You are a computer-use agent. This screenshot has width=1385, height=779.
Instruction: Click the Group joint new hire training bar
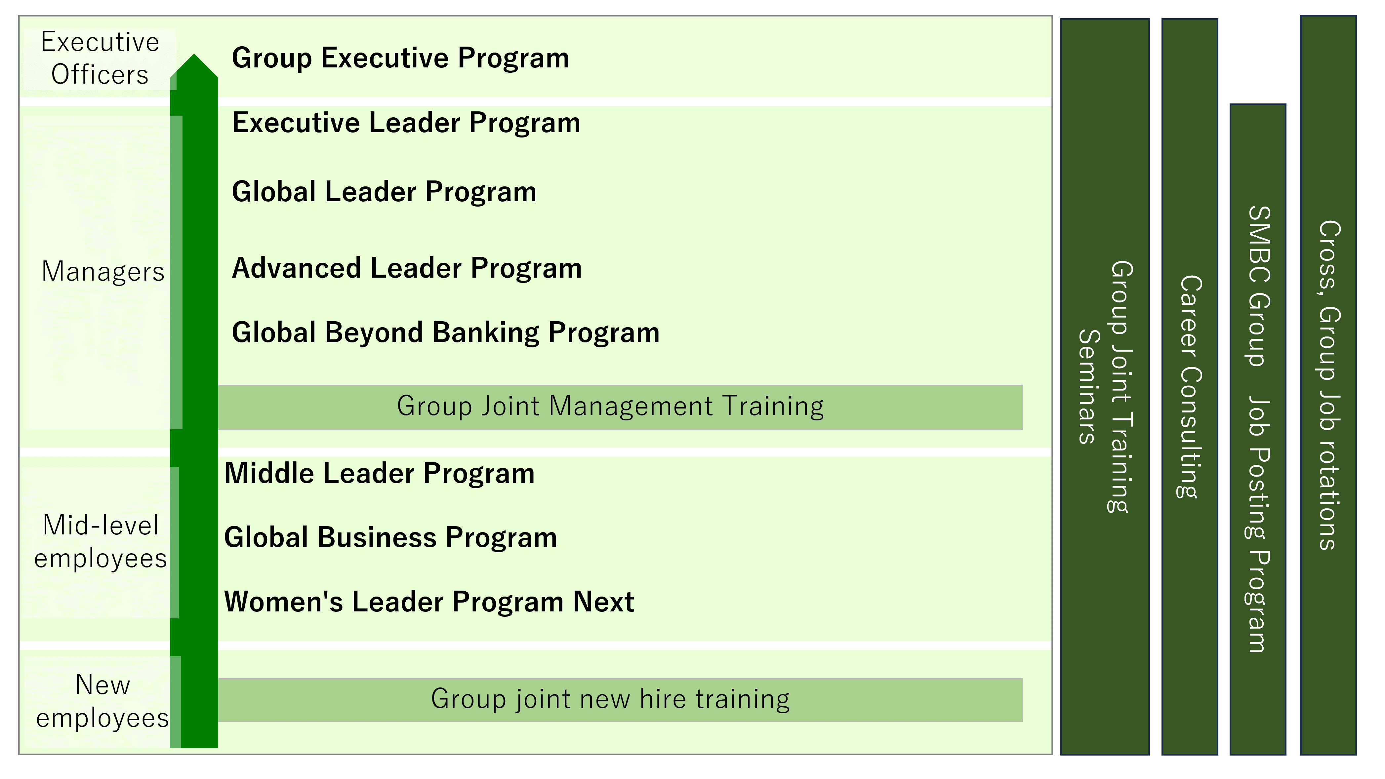[621, 699]
